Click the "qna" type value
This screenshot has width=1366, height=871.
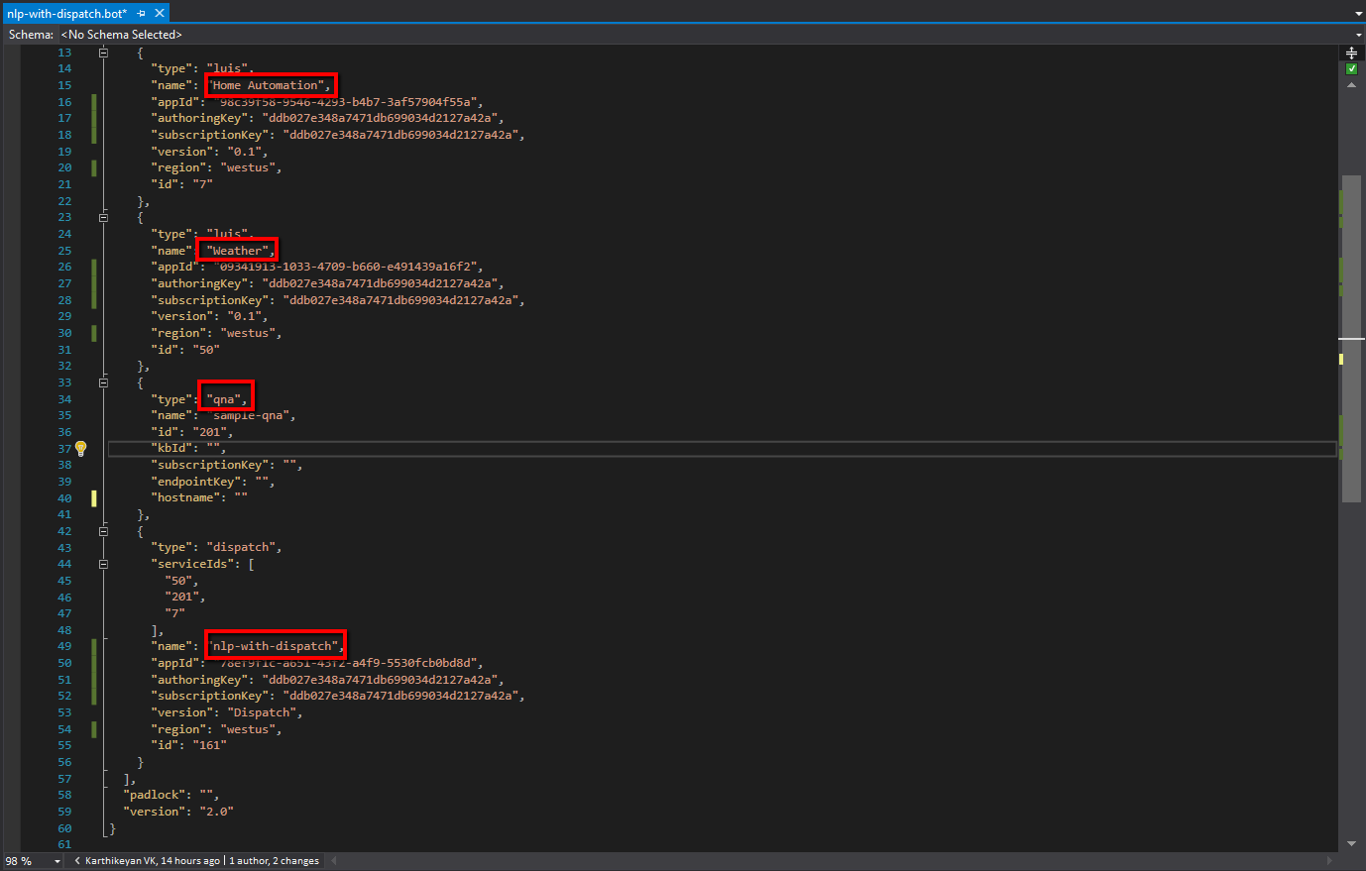tap(224, 399)
